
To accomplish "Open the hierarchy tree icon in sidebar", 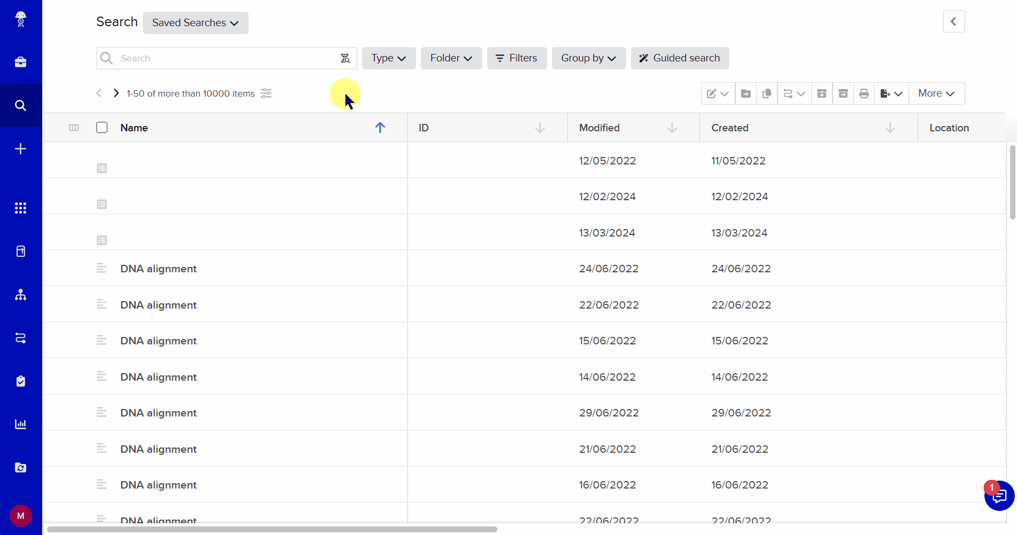I will [21, 295].
